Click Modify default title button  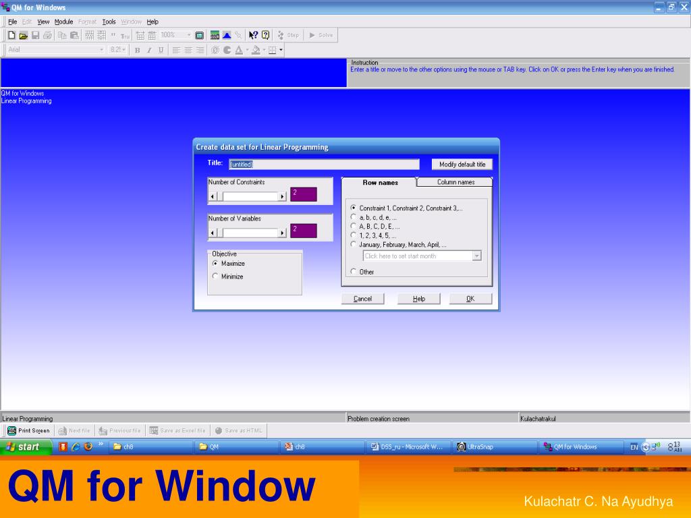(x=462, y=165)
